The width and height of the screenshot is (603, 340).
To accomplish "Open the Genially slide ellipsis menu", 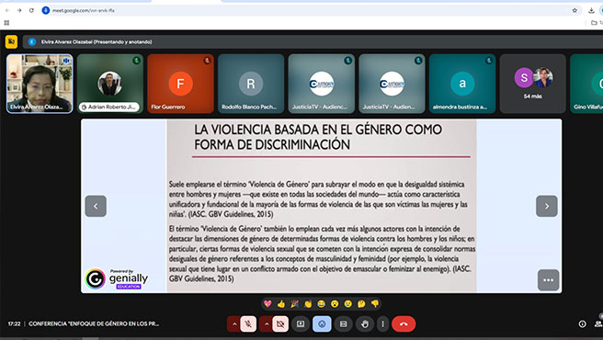I will (x=549, y=280).
